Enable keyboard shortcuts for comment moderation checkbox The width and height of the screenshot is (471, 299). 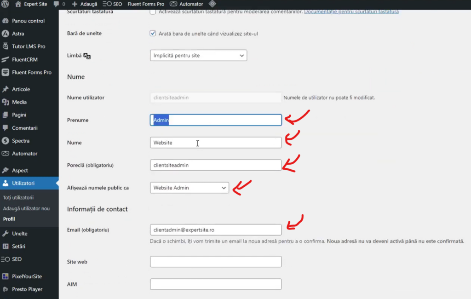[x=153, y=11]
